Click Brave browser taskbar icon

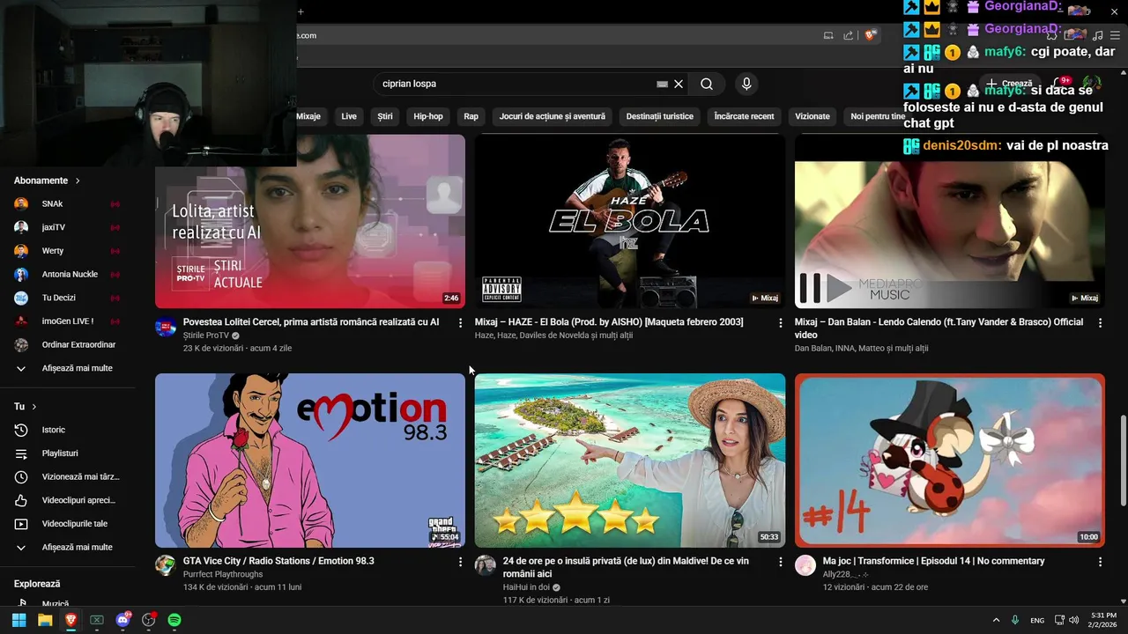[70, 620]
